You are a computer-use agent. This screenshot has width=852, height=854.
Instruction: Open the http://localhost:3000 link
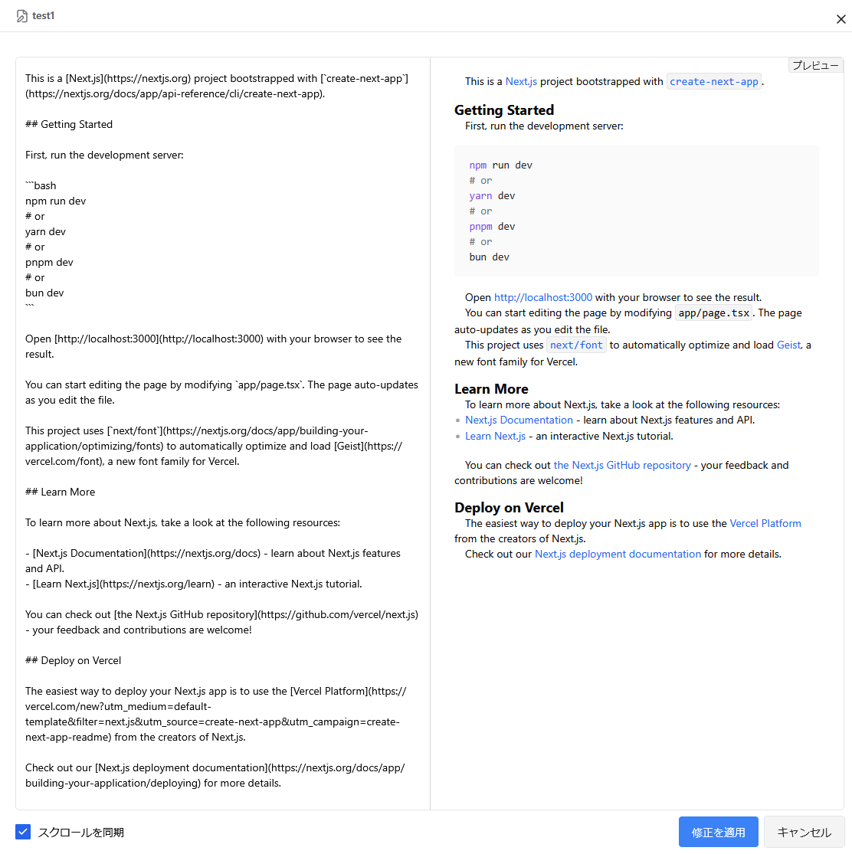pos(542,297)
